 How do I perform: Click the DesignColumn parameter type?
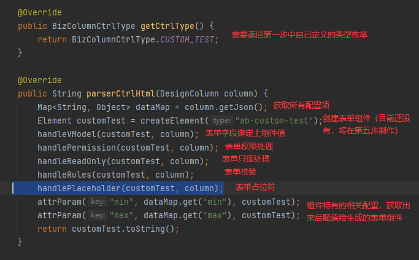coord(190,93)
